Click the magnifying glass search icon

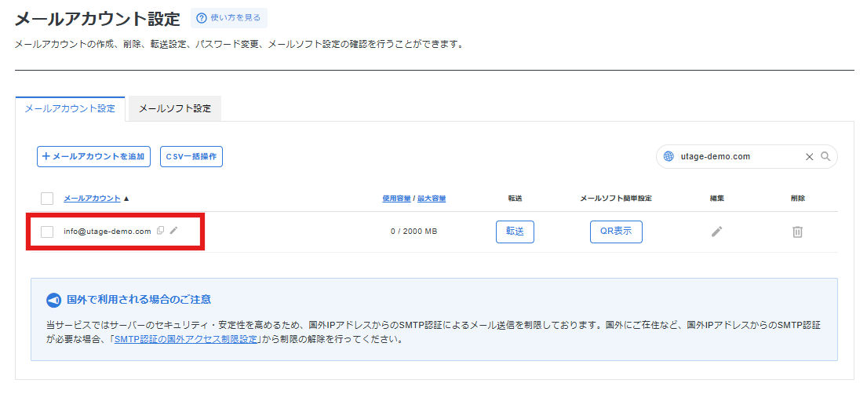[x=825, y=157]
